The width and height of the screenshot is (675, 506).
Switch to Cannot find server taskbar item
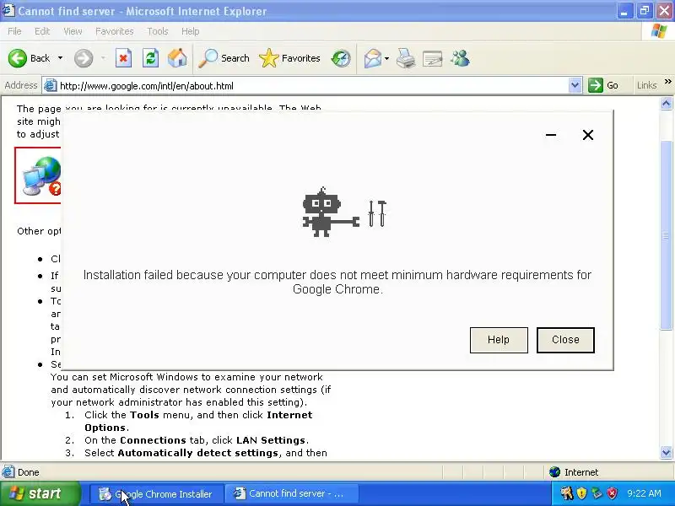(x=292, y=494)
